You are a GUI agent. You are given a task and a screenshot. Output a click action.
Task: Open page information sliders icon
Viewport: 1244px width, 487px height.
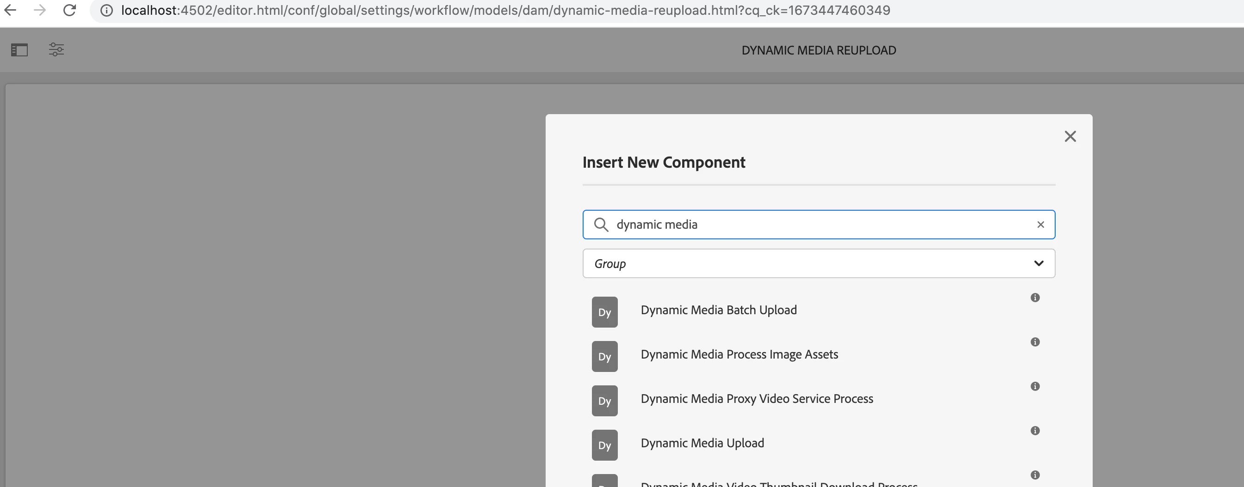tap(56, 49)
